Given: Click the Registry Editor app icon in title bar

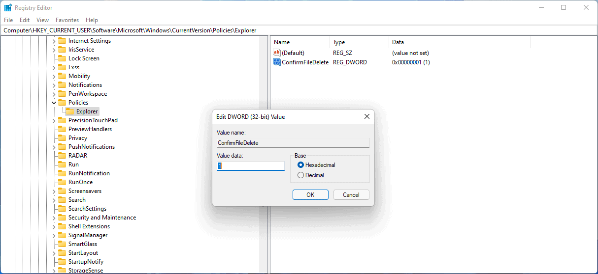Looking at the screenshot, I should (x=8, y=8).
